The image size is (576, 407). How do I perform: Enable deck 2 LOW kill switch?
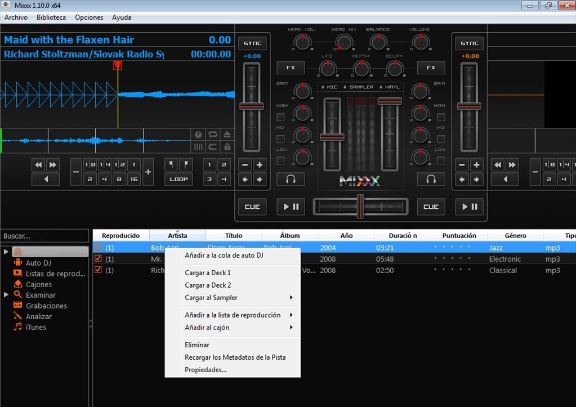tap(441, 160)
